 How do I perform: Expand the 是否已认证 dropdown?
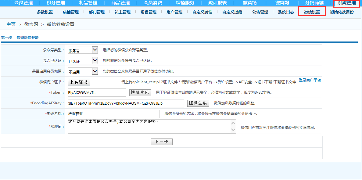tap(83, 61)
